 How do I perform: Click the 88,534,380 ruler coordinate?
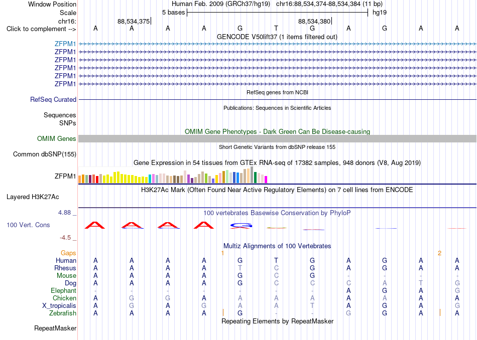coord(314,21)
